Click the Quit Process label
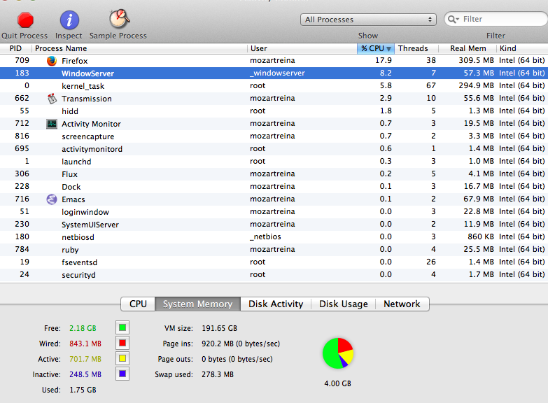The image size is (548, 403). 24,36
